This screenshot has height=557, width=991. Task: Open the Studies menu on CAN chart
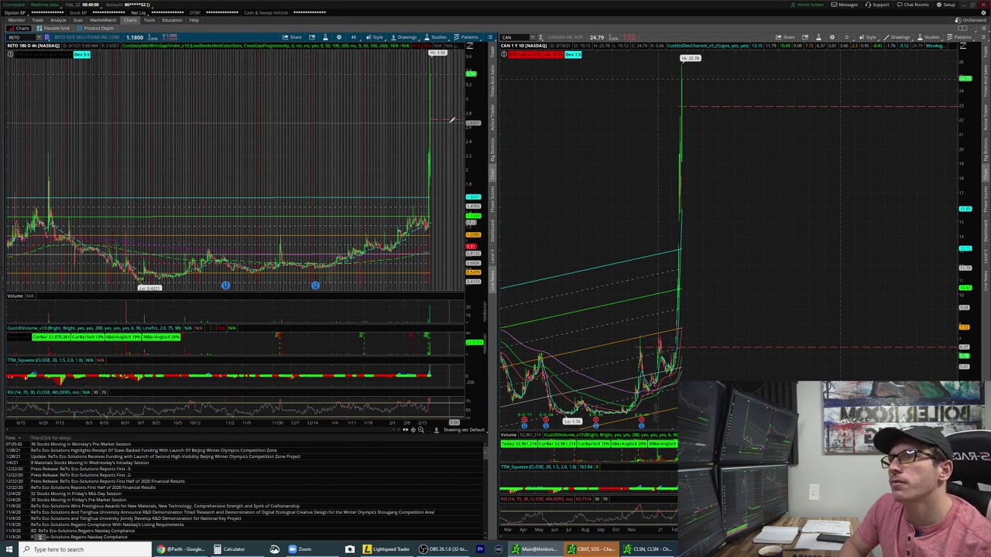(x=929, y=37)
